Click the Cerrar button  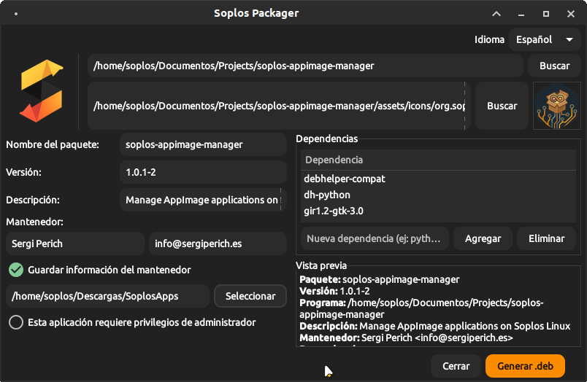click(x=456, y=366)
